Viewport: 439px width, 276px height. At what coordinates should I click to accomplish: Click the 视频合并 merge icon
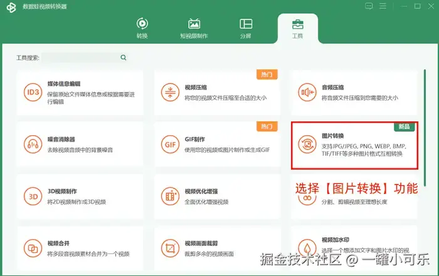(x=33, y=248)
